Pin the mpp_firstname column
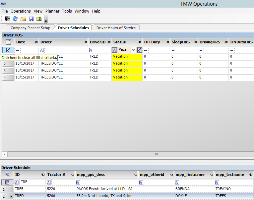Viewport: 254px width, 200px height. [x=212, y=175]
